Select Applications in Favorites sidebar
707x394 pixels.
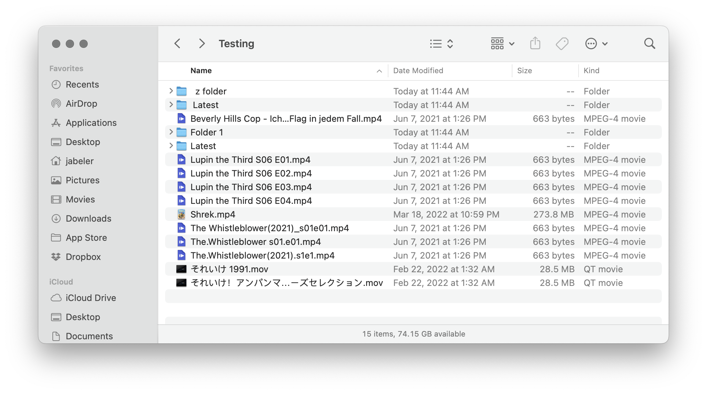point(91,123)
